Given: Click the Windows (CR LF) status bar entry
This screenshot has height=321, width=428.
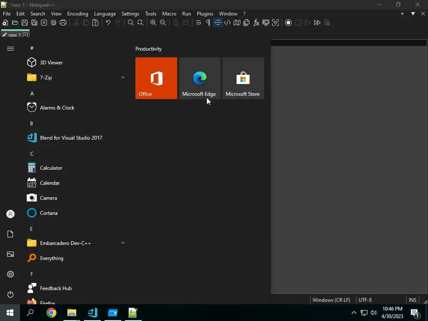Looking at the screenshot, I should pos(331,300).
